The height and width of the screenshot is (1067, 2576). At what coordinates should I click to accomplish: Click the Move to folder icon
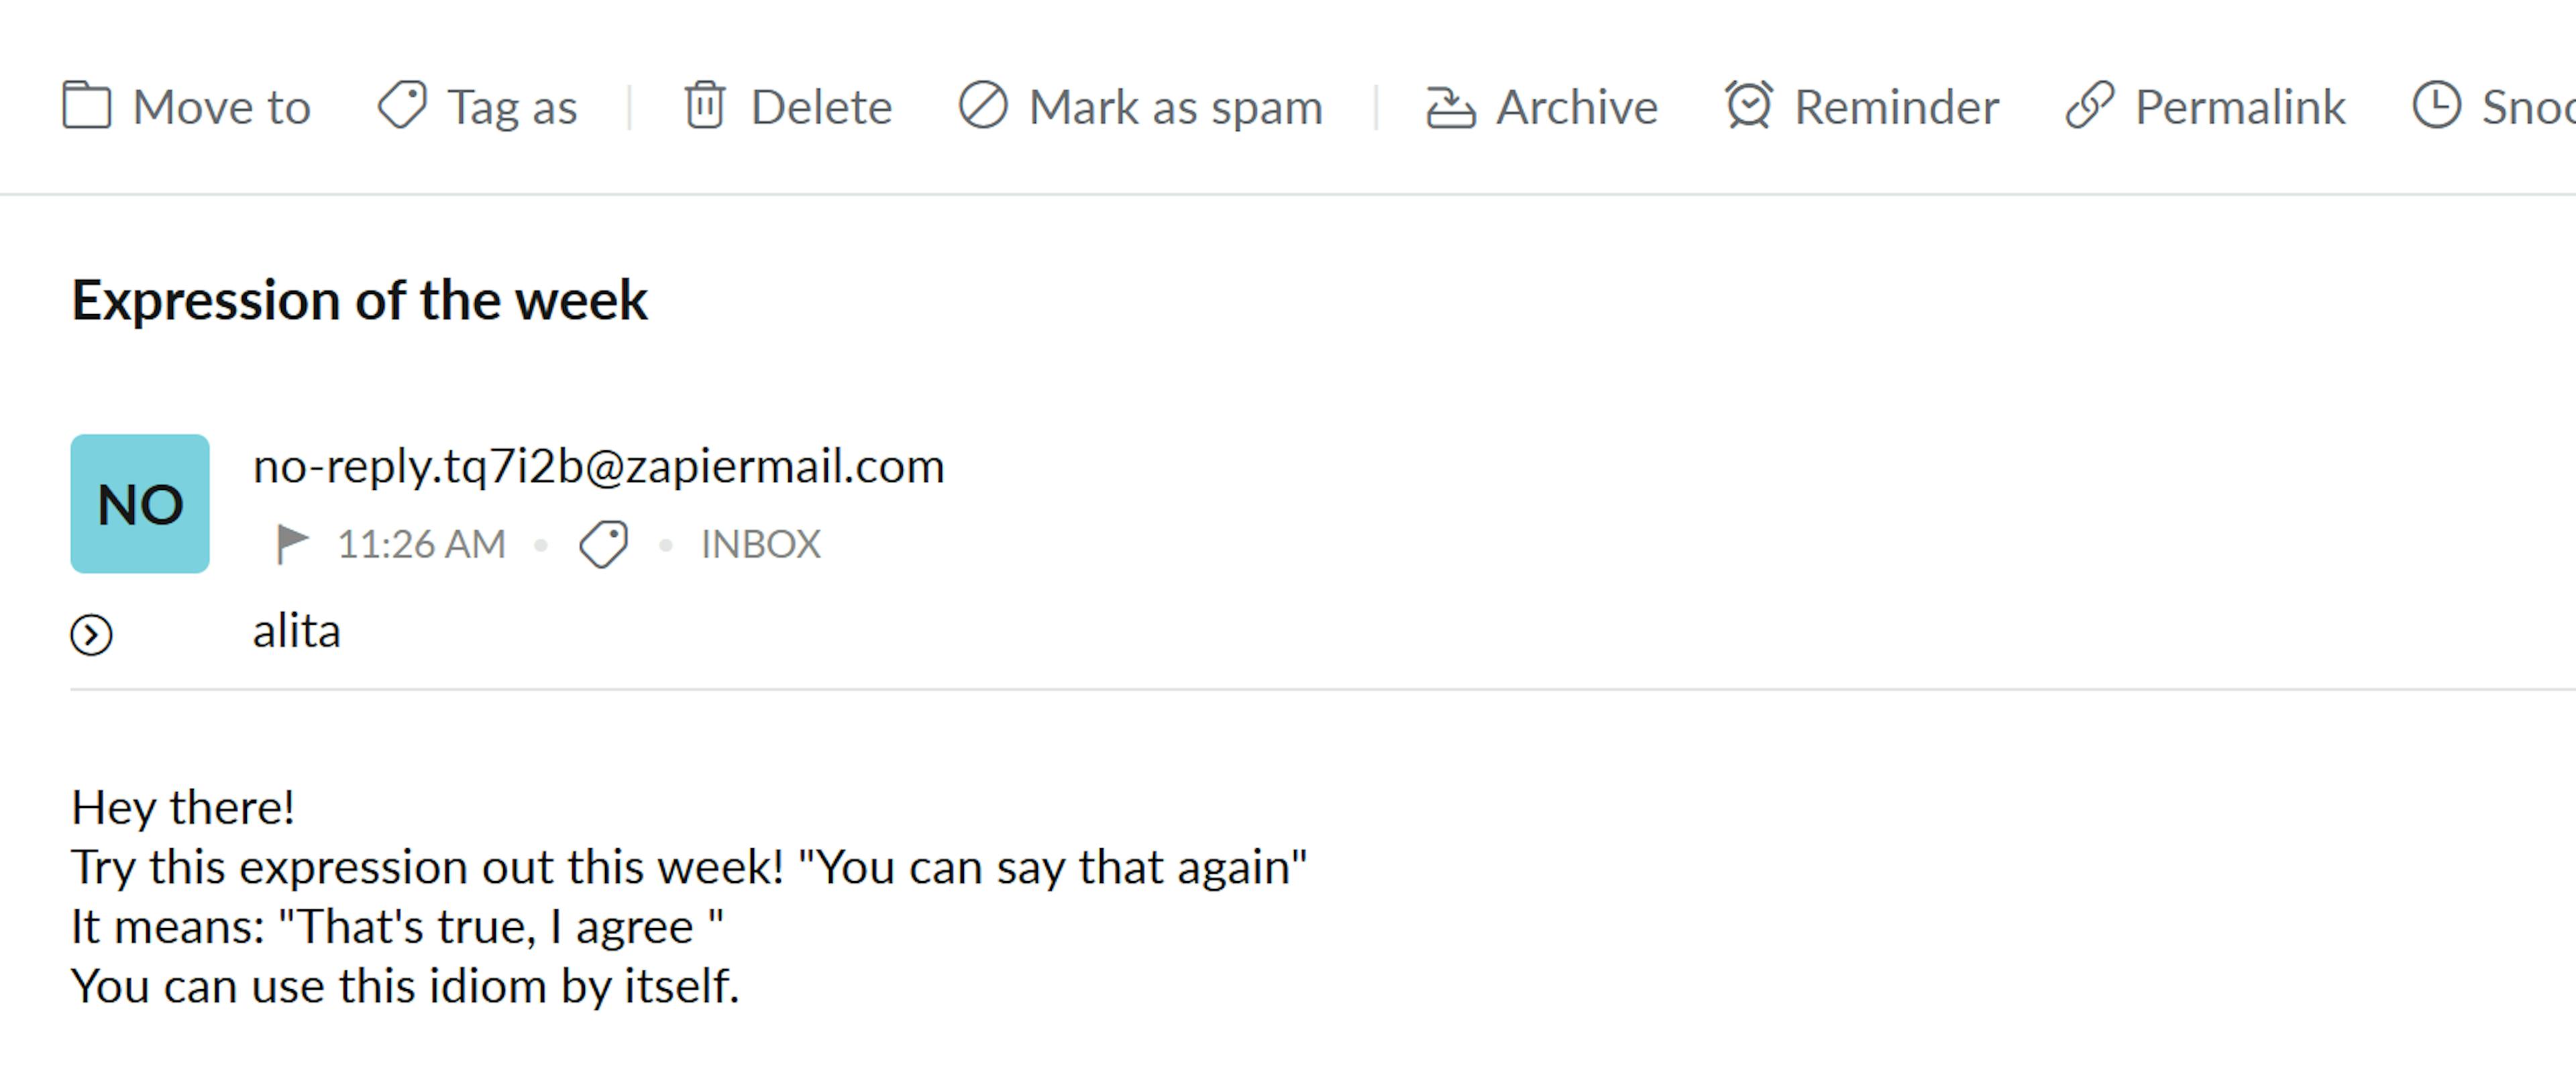coord(87,106)
